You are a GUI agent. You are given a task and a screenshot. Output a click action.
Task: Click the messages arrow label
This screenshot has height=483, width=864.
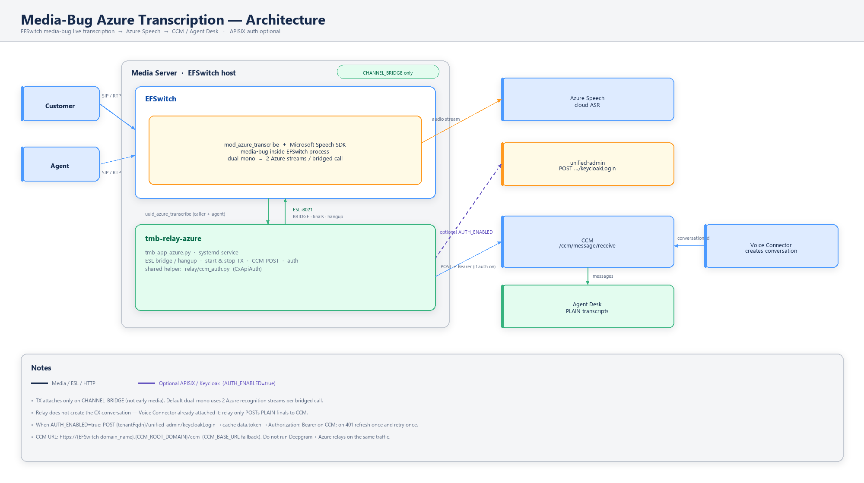point(603,276)
